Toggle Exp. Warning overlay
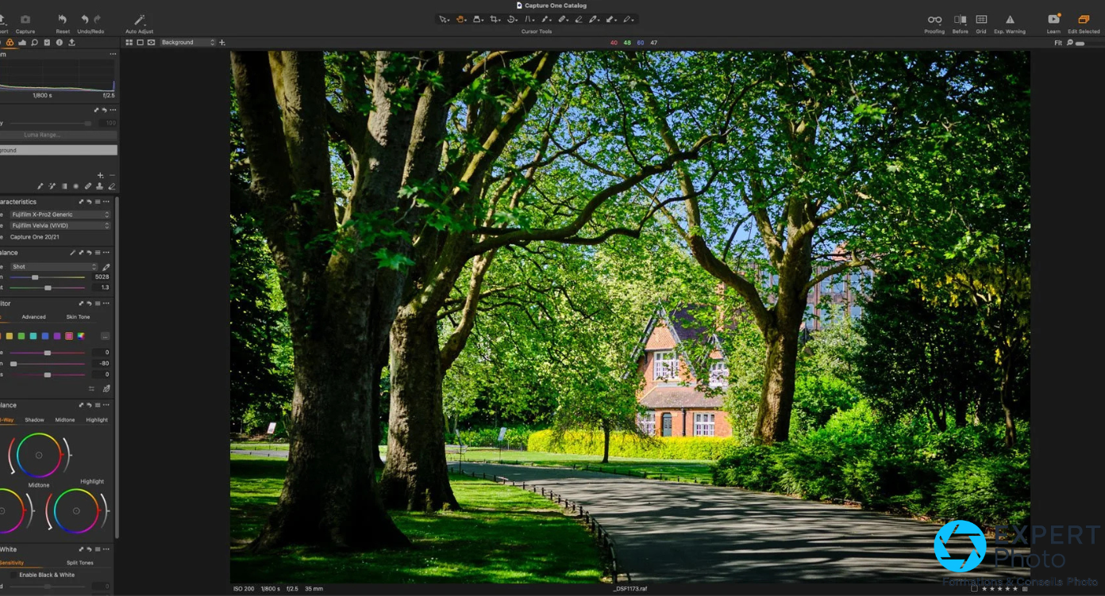1105x596 pixels. coord(1010,20)
